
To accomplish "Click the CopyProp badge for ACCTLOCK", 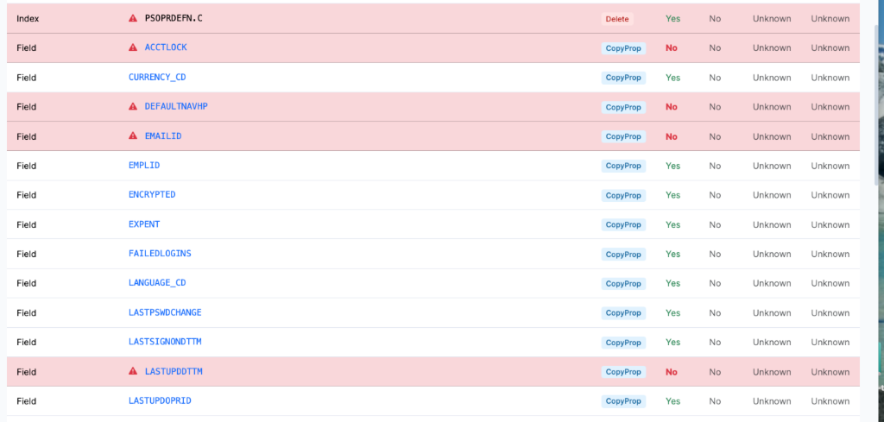I will tap(623, 48).
